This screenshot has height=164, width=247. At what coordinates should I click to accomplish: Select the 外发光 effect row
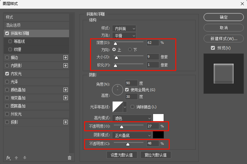[36, 114]
